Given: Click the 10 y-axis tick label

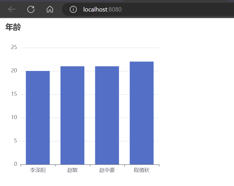Looking at the screenshot, I should pyautogui.click(x=14, y=118).
